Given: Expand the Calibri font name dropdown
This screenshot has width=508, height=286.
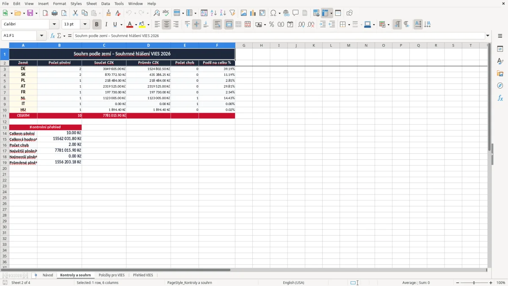Looking at the screenshot, I should click(x=54, y=25).
